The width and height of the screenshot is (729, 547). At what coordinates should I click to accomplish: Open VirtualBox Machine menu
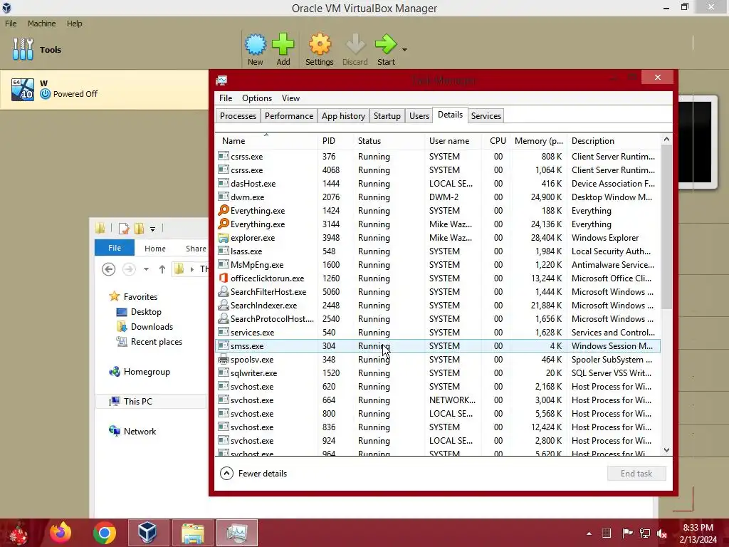tap(41, 24)
